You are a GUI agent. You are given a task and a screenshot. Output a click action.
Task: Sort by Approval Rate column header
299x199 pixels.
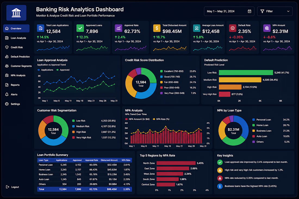point(92,160)
